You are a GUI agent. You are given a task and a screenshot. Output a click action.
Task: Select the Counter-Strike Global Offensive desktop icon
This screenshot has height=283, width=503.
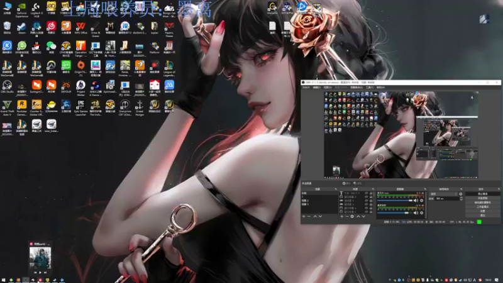pos(36,108)
